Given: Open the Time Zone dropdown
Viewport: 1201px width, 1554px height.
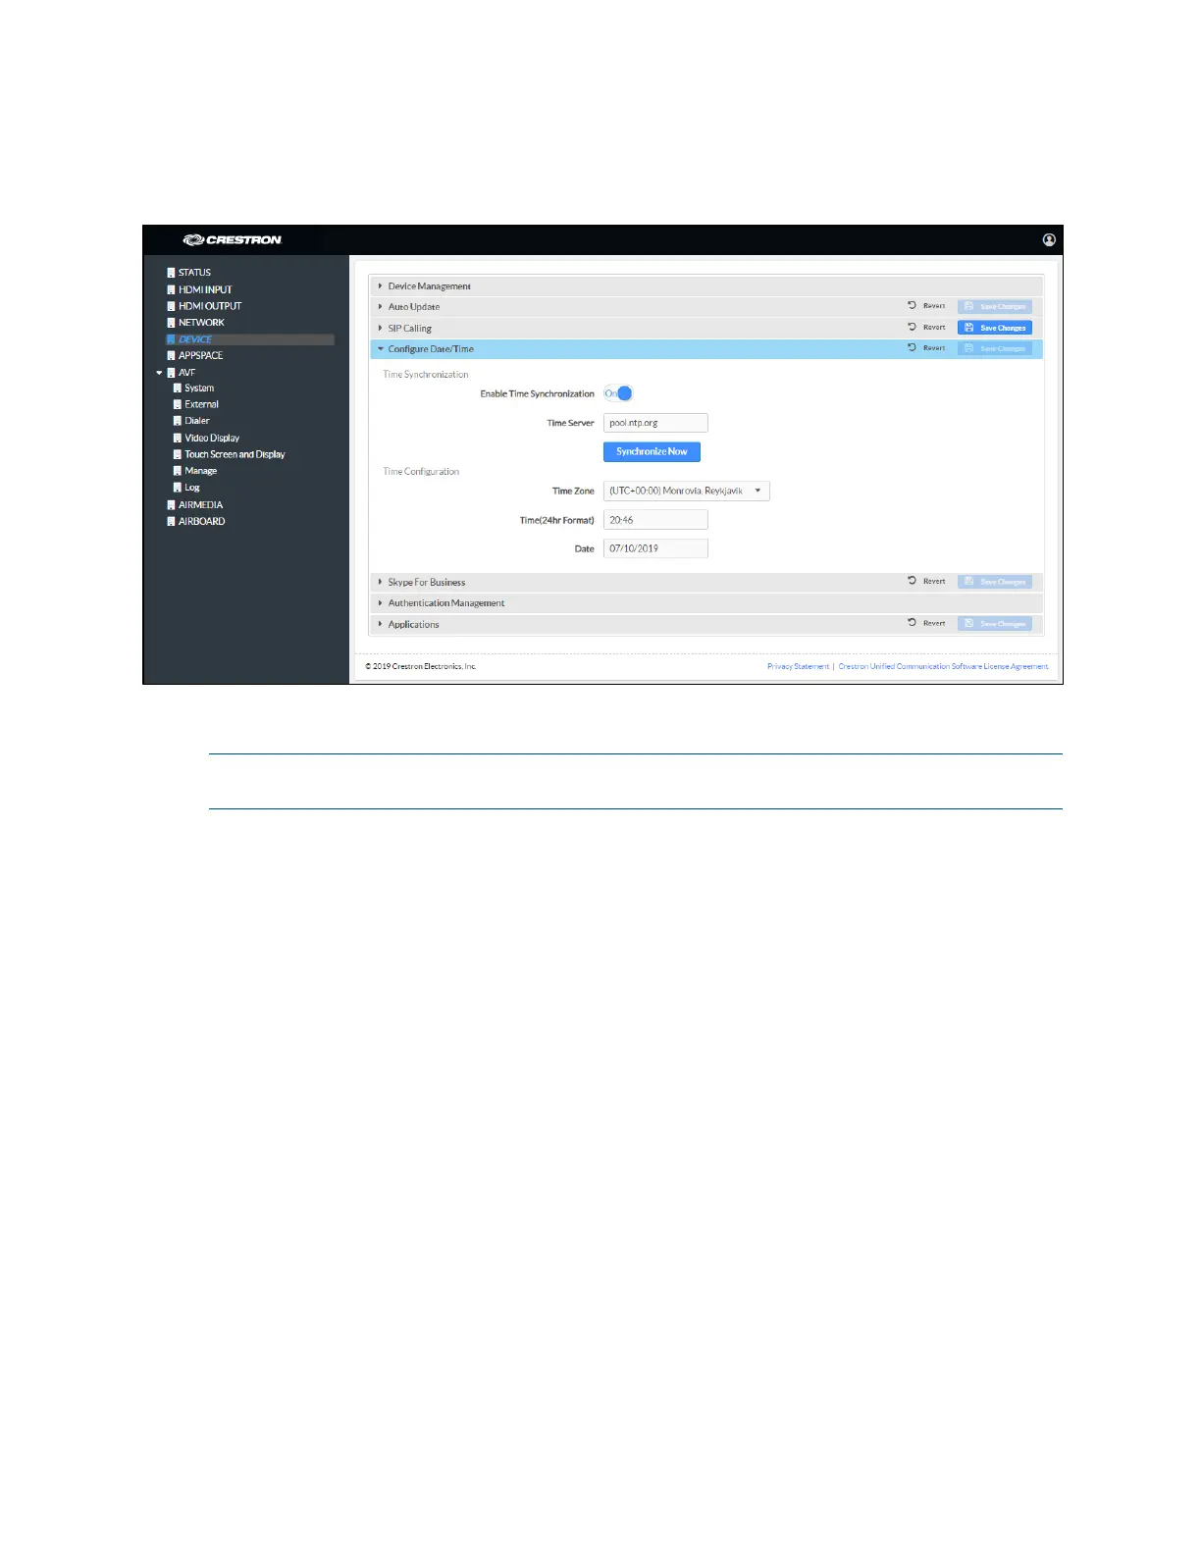Looking at the screenshot, I should point(687,491).
